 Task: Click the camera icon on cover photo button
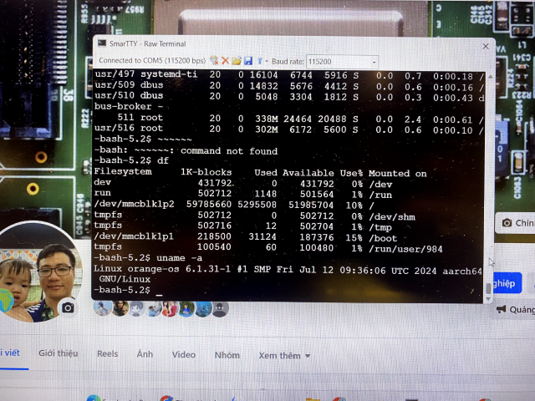507,223
